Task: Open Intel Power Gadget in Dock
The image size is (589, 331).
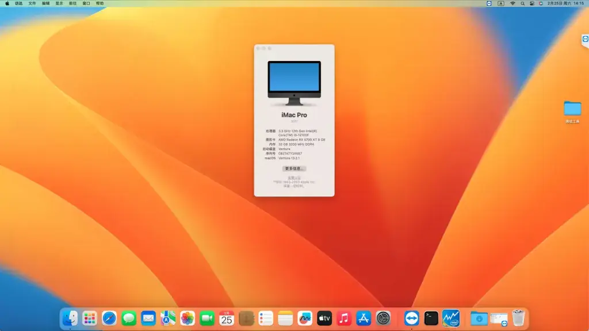Action: (x=451, y=318)
